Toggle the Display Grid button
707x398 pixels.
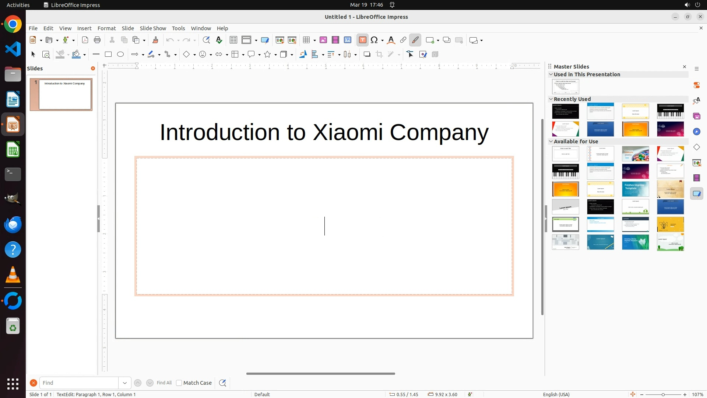click(233, 40)
